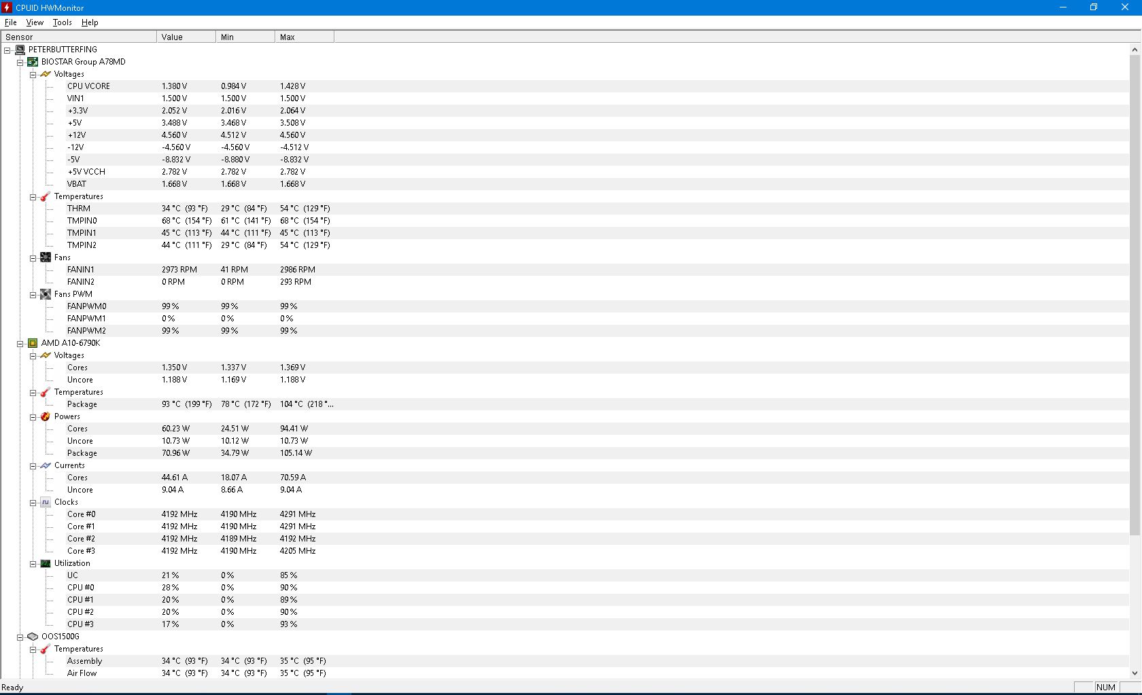The image size is (1142, 695).
Task: Click the HWMonitor title bar app icon
Action: click(7, 7)
